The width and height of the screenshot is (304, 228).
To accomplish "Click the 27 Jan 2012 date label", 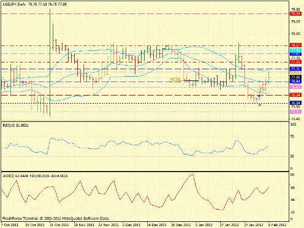I will [254, 225].
